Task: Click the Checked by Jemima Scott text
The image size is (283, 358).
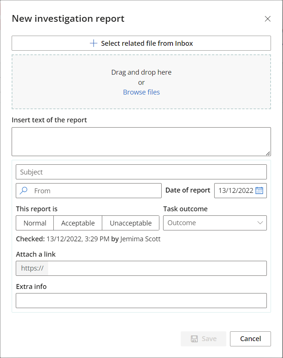Action: 88,239
